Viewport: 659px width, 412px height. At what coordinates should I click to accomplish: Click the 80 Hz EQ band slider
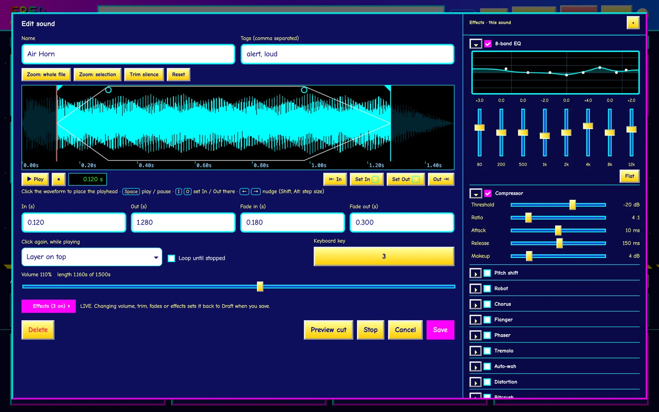pyautogui.click(x=479, y=132)
